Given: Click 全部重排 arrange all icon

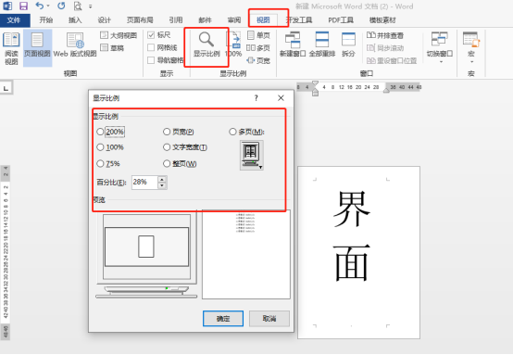Looking at the screenshot, I should coord(322,44).
